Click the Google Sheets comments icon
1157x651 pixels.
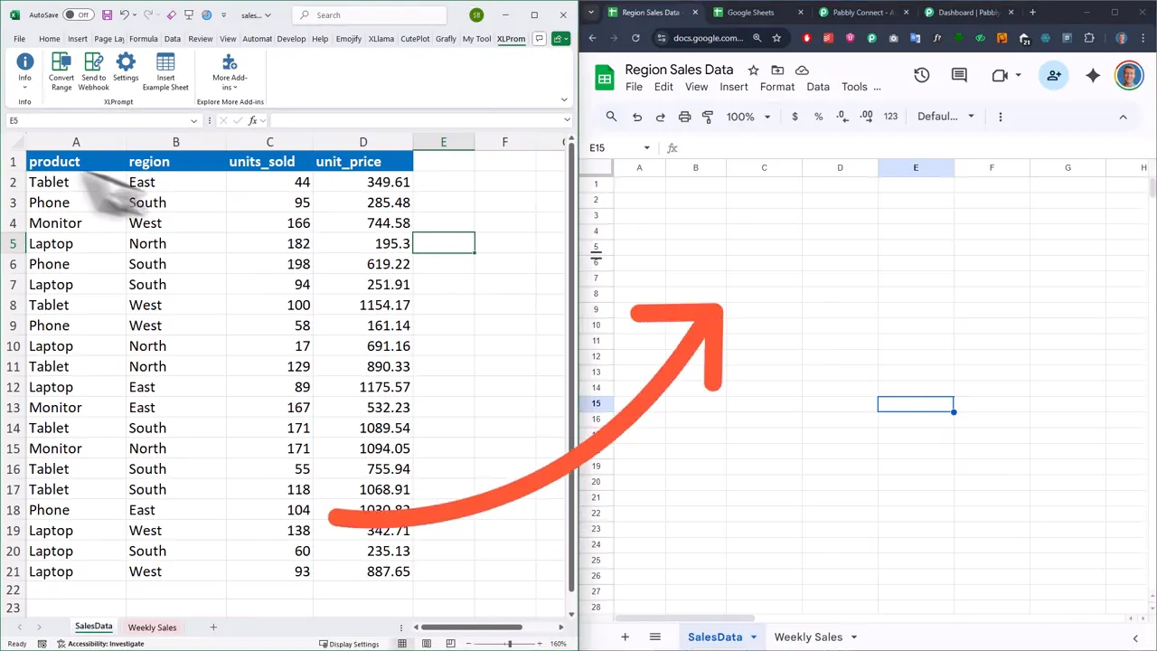pyautogui.click(x=959, y=76)
